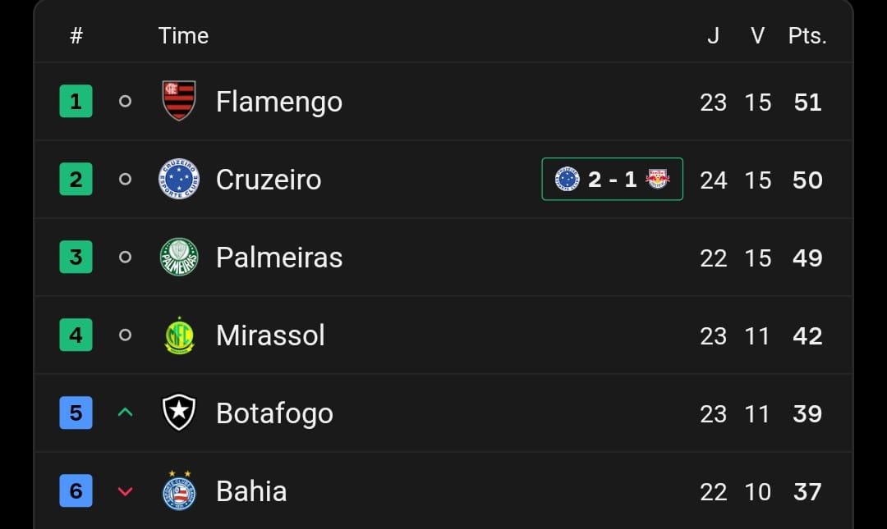
Task: Tap the Mirassol yellow-green crest
Action: click(x=179, y=335)
